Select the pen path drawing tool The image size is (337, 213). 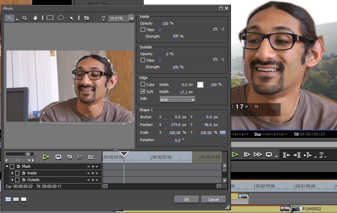point(71,18)
